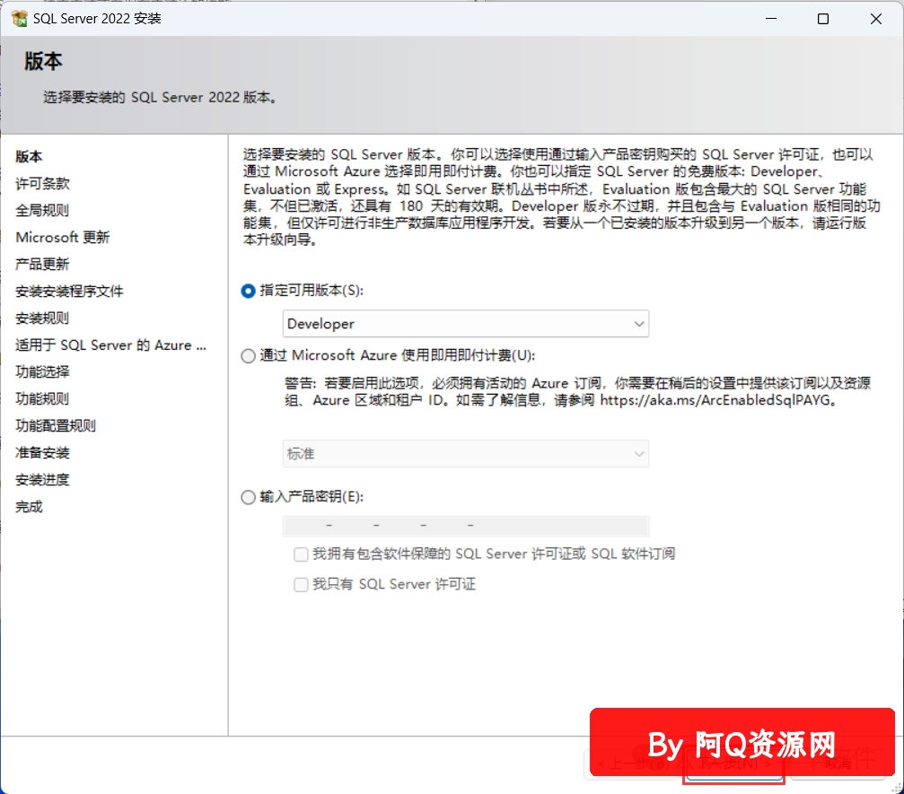
Task: Select the 通过 Microsoft Azure 使用即用即付计费 option
Action: [x=249, y=356]
